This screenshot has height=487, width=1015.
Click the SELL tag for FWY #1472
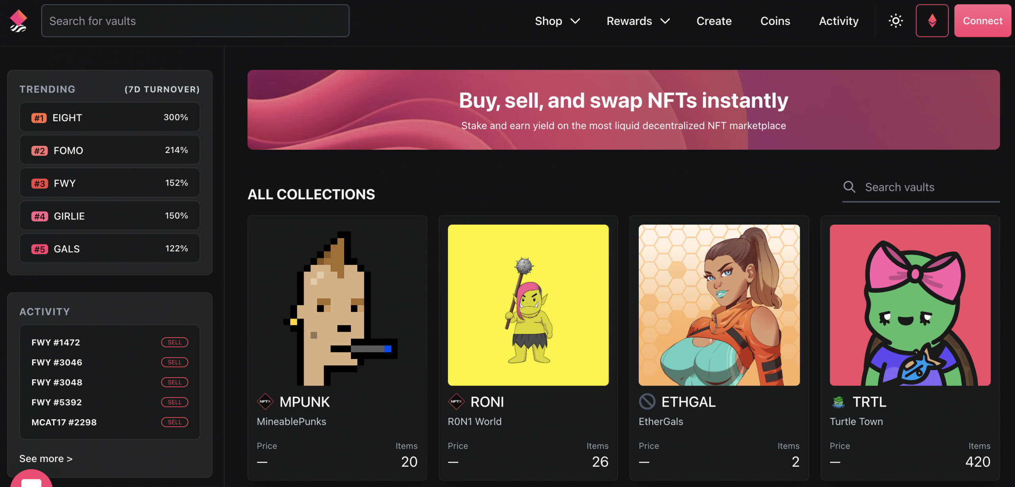(174, 342)
